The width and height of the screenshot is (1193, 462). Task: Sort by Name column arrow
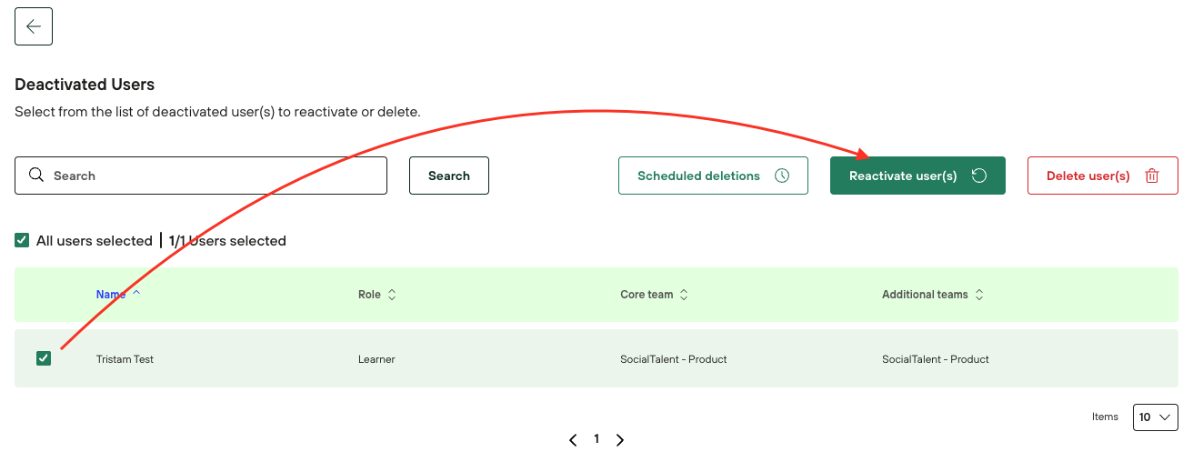(x=136, y=294)
